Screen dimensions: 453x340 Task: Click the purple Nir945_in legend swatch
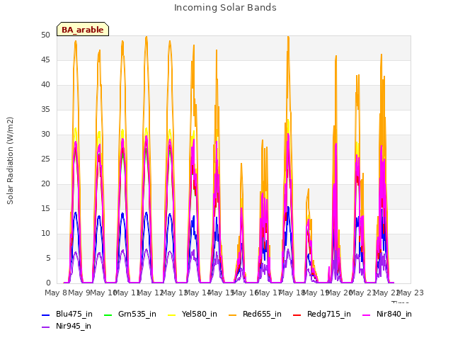click(45, 327)
